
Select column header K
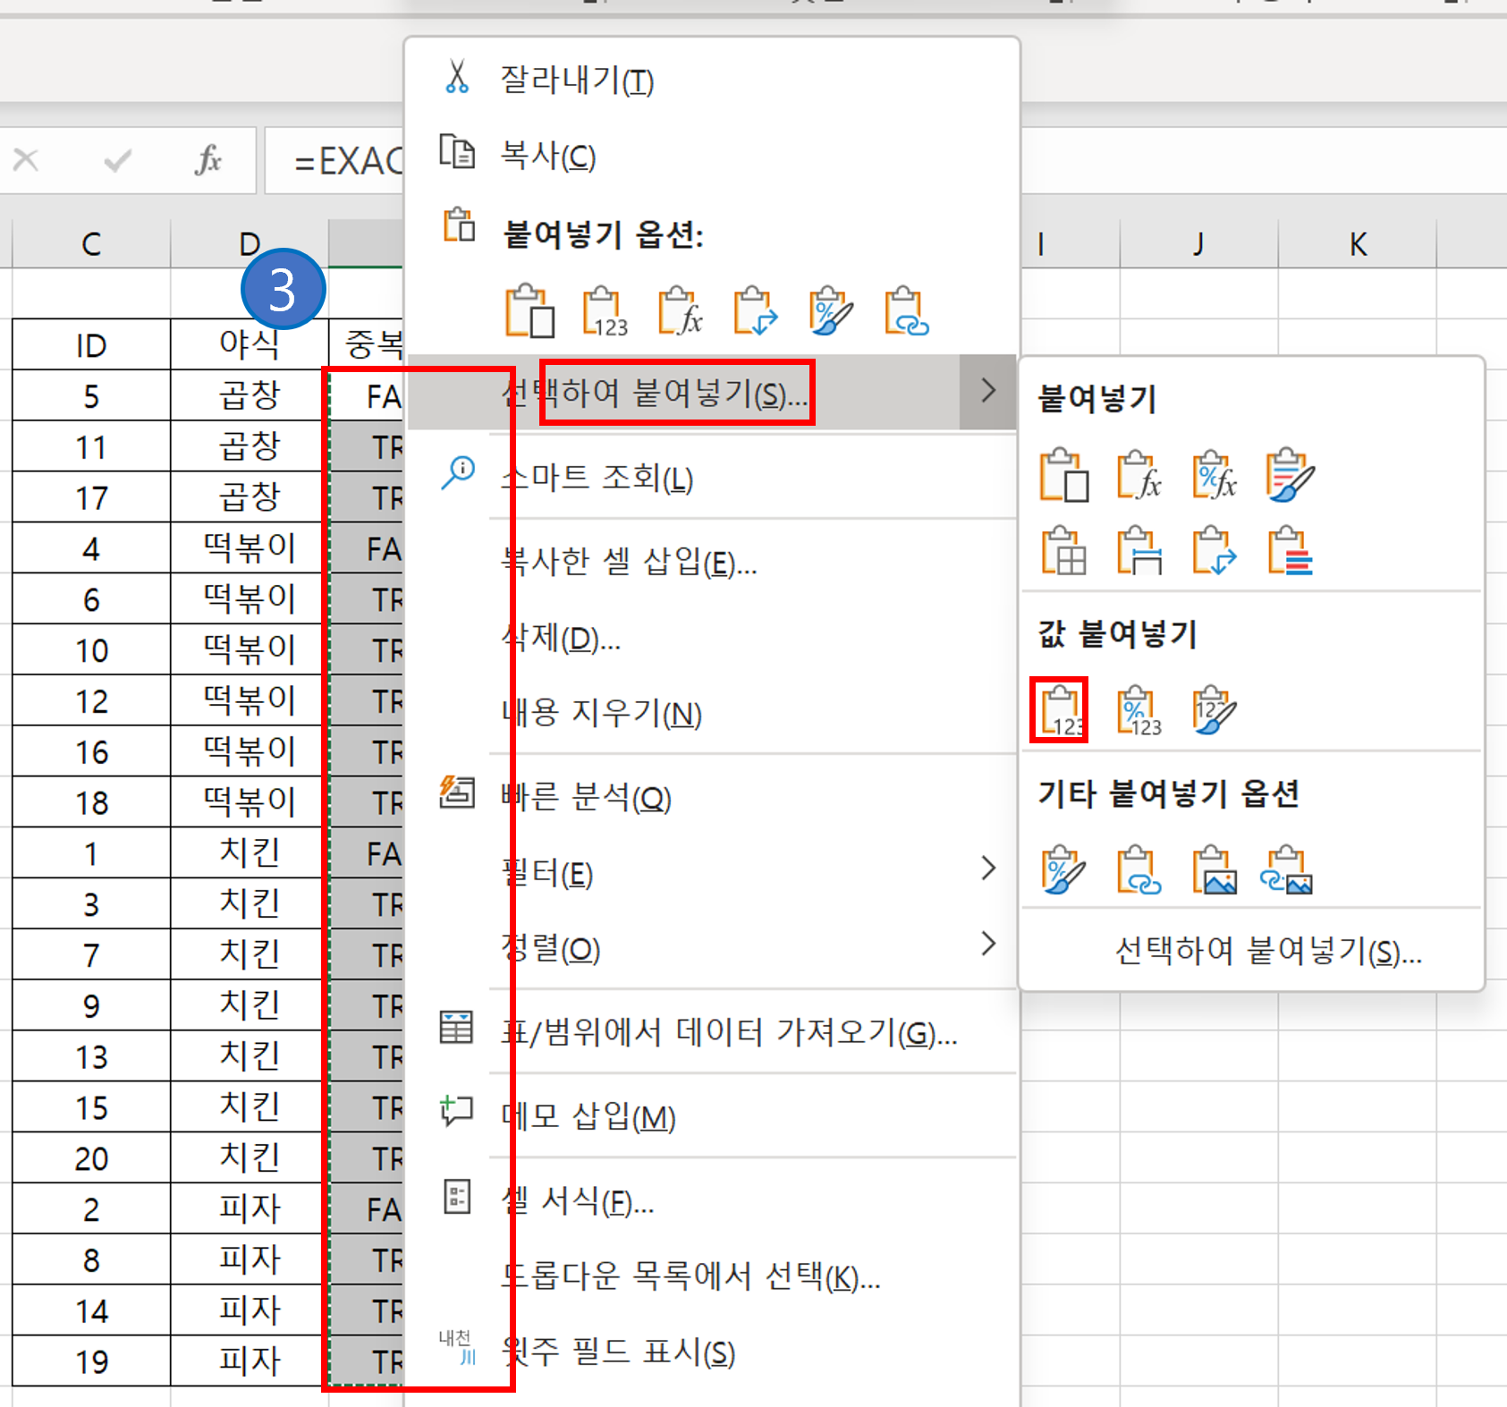click(x=1357, y=242)
